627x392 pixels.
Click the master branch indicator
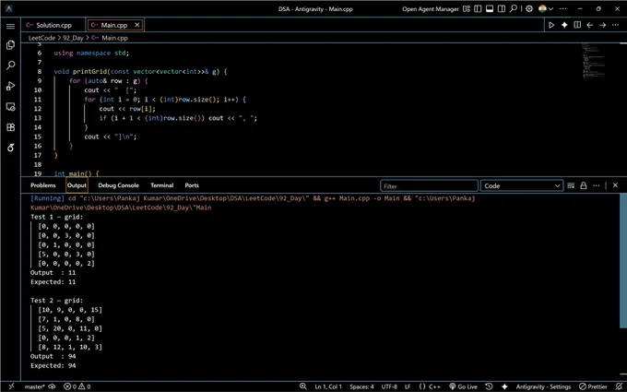pyautogui.click(x=34, y=386)
